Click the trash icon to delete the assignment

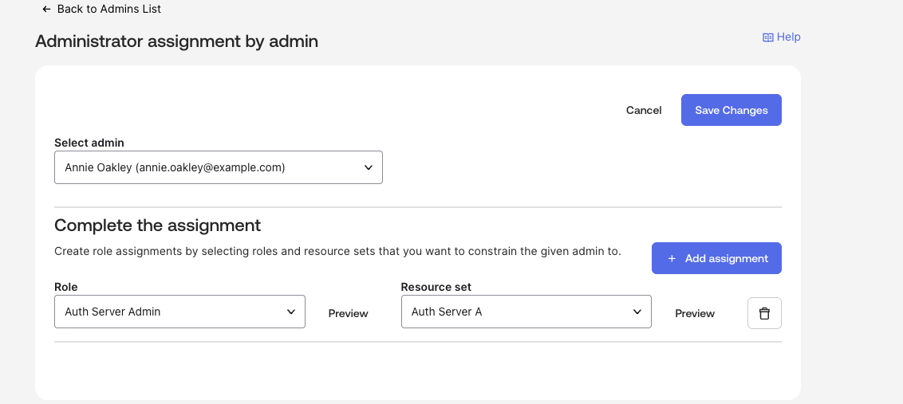[x=764, y=313]
